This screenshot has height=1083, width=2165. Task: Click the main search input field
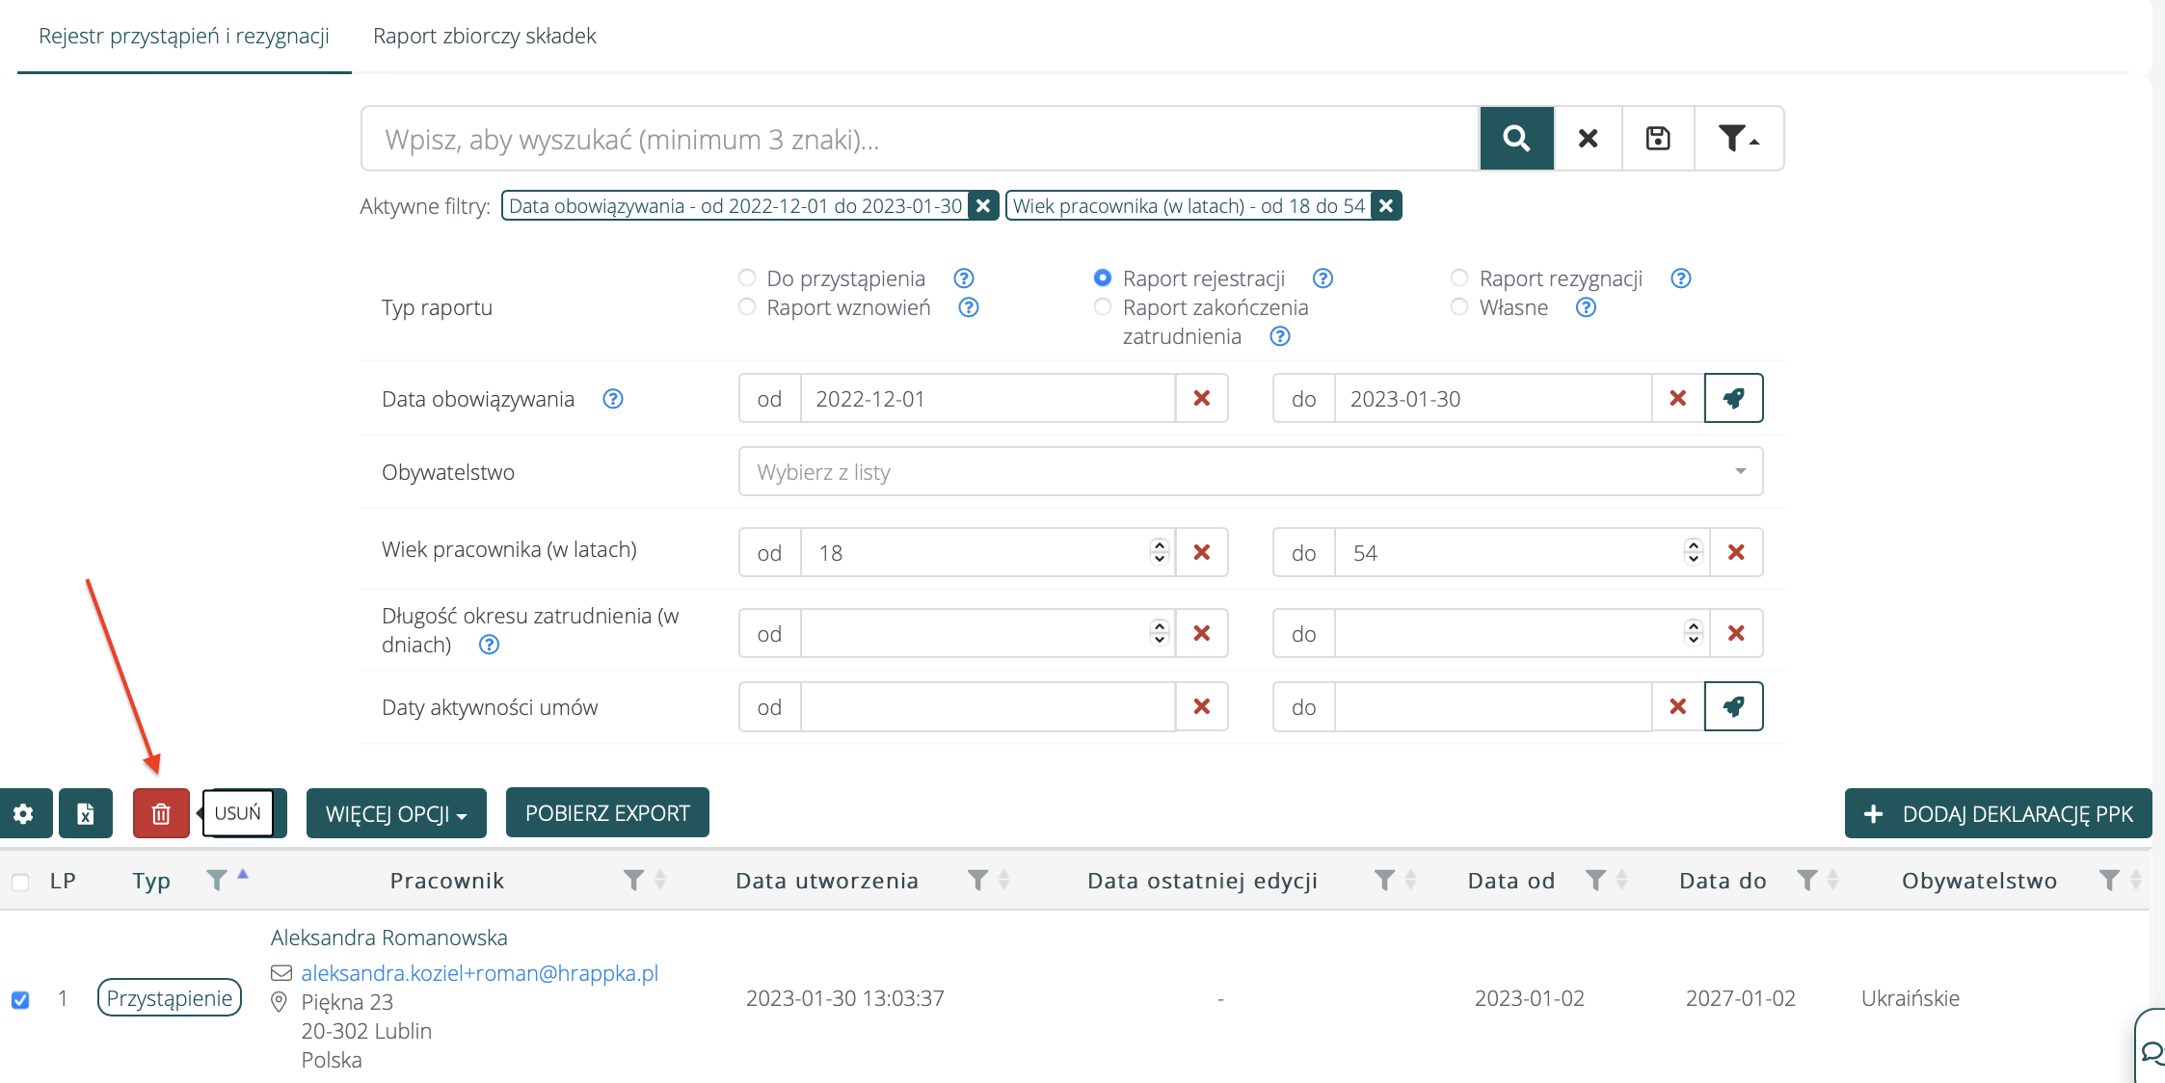click(x=921, y=140)
